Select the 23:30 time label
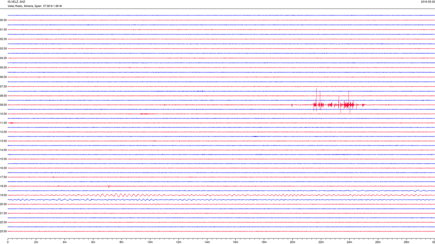 pos(3,231)
